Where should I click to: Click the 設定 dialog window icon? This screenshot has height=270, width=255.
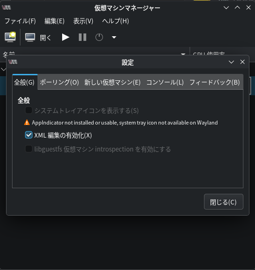coord(13,62)
